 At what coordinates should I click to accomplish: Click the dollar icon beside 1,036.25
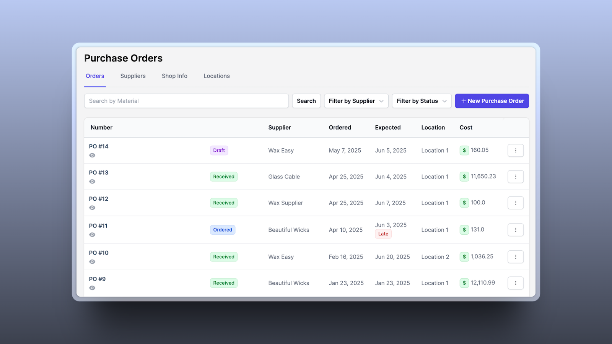coord(464,256)
